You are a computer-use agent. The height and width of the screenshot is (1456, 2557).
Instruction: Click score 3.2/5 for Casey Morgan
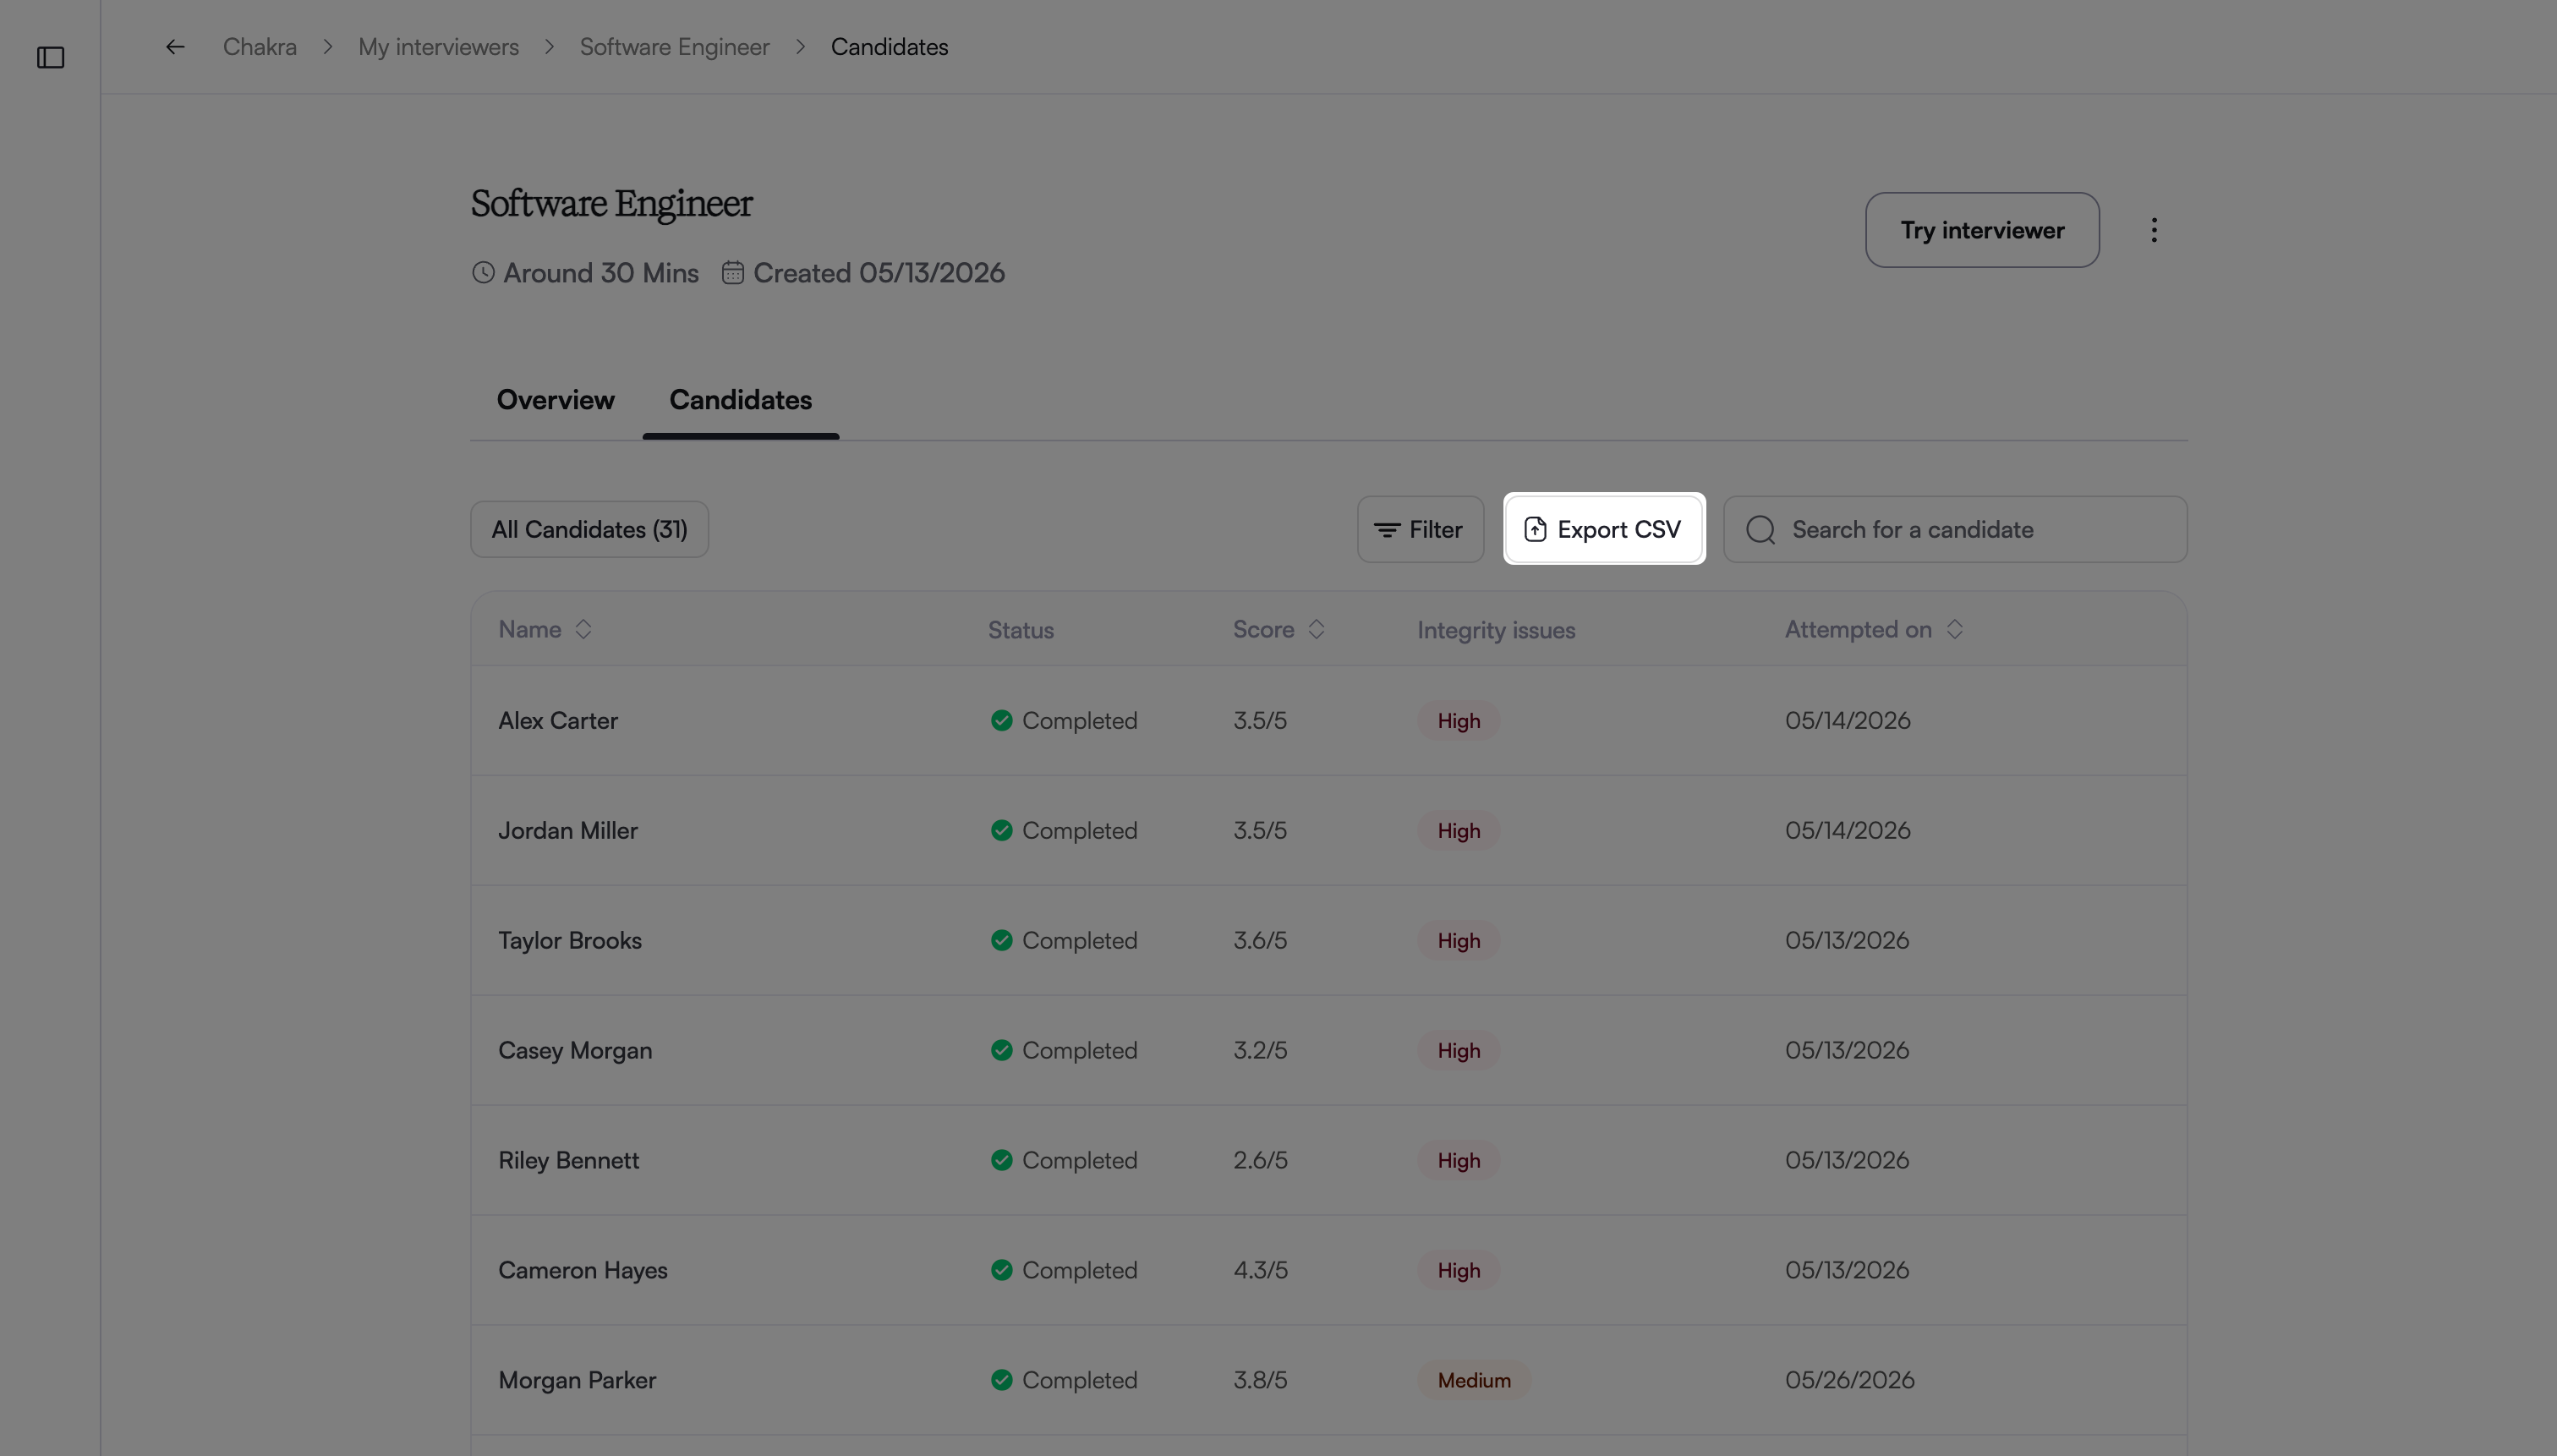tap(1259, 1050)
